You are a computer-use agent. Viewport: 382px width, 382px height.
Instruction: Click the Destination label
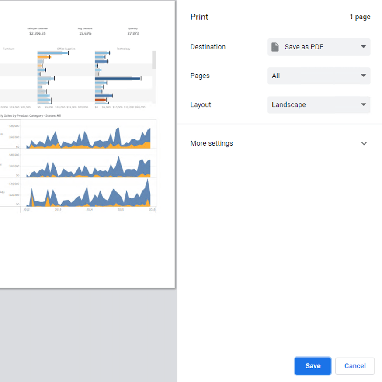coord(208,47)
